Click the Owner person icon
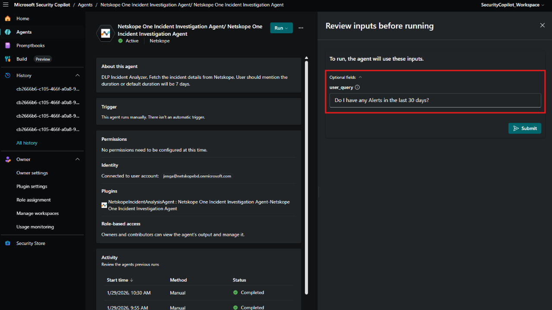 click(7, 159)
